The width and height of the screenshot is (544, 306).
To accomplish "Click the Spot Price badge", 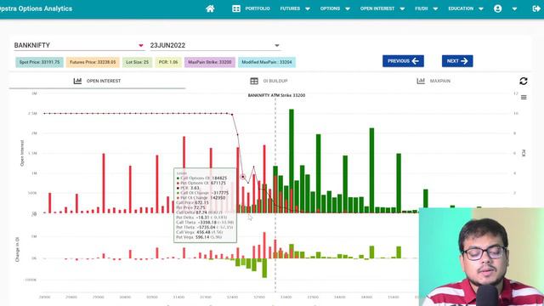I will [x=39, y=62].
